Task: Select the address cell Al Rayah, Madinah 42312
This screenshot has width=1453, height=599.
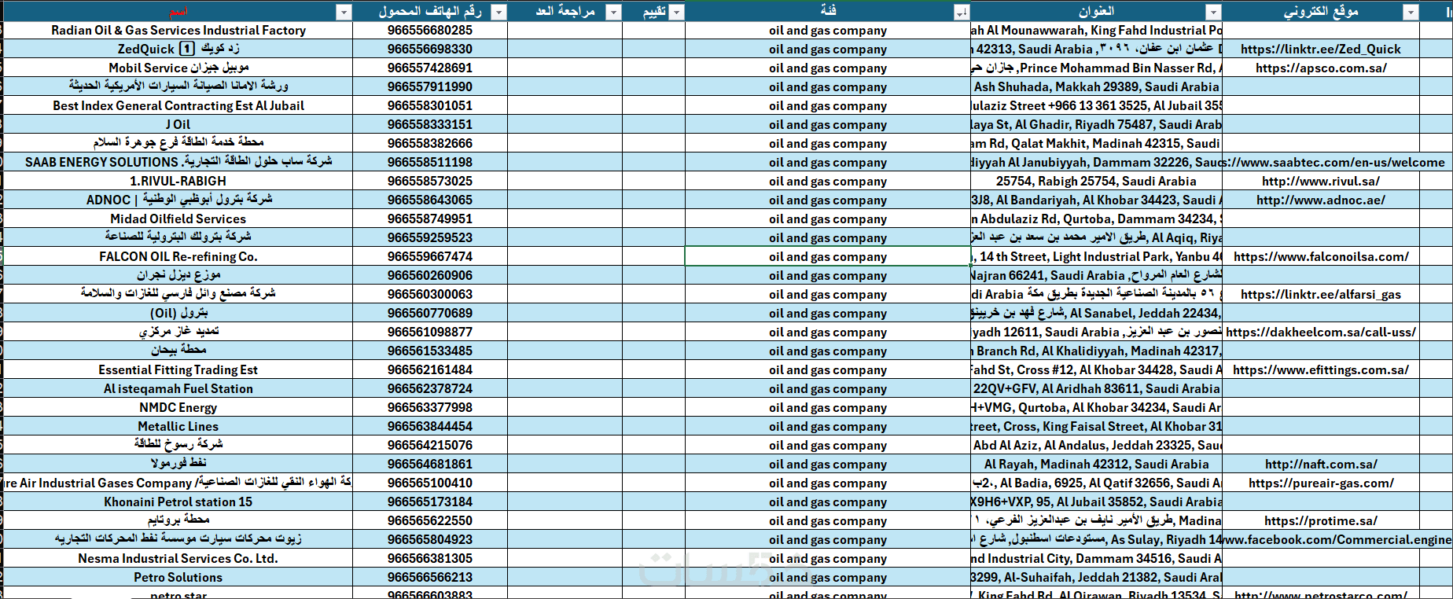Action: pos(1096,464)
